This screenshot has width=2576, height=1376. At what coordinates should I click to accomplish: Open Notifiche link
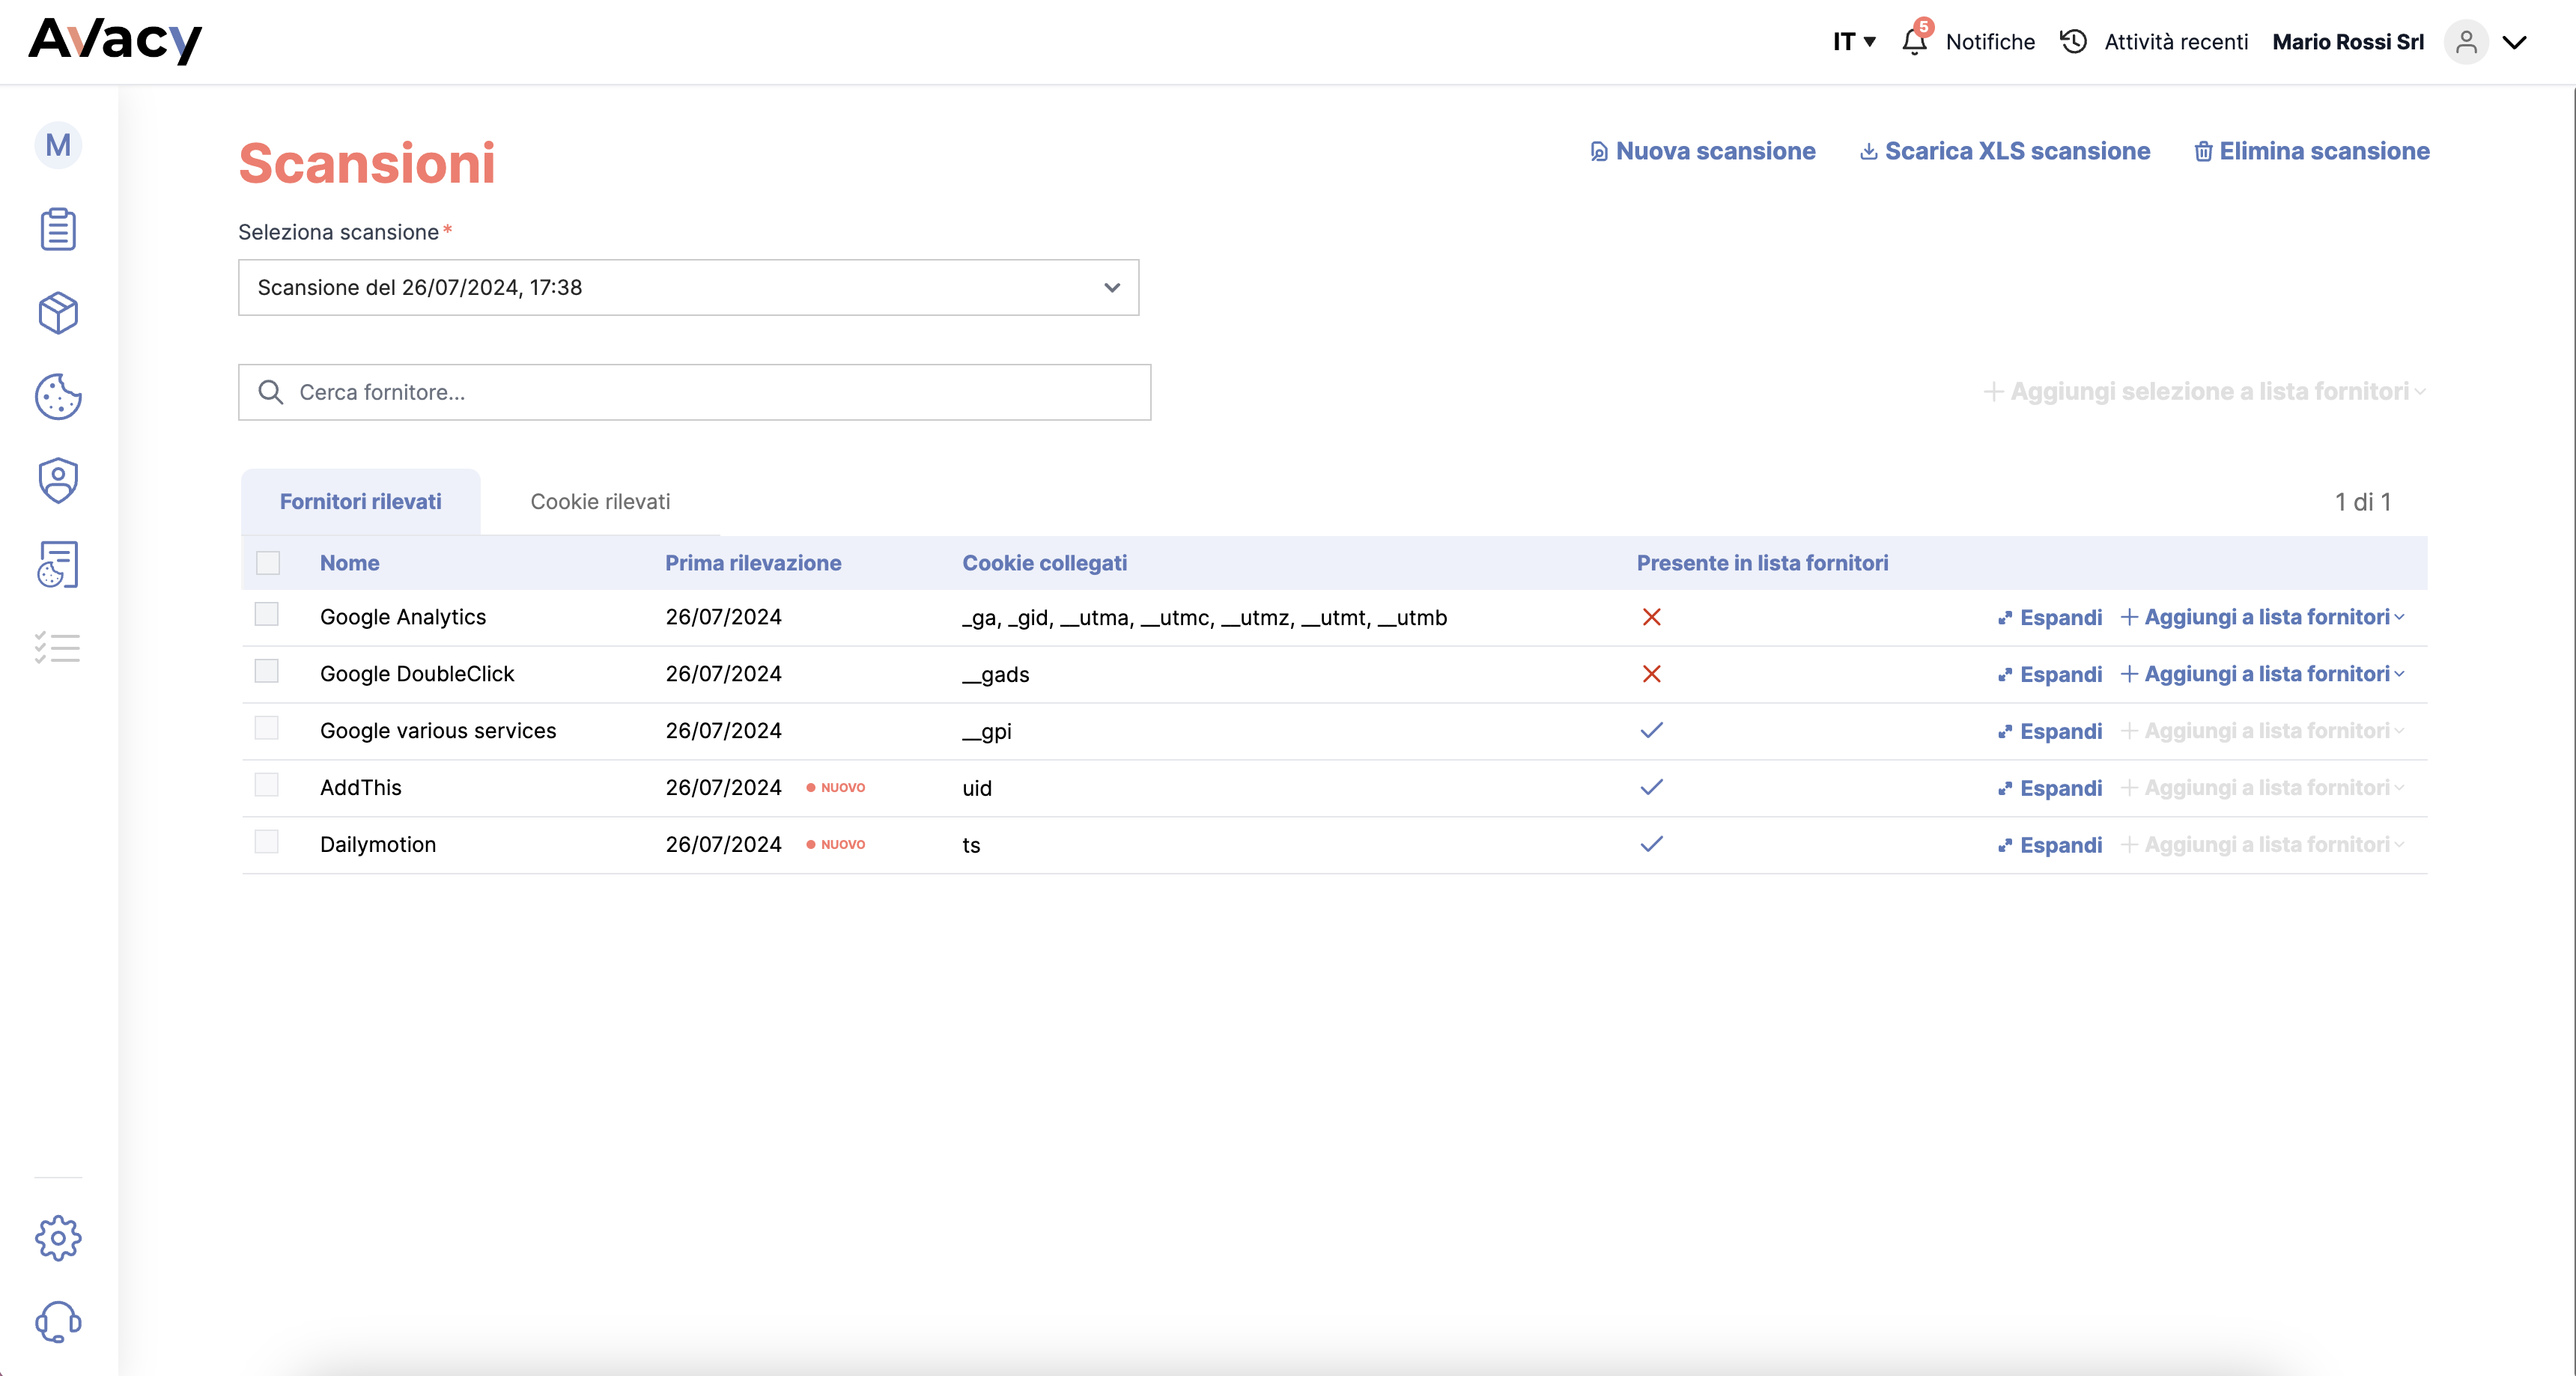[x=1990, y=42]
